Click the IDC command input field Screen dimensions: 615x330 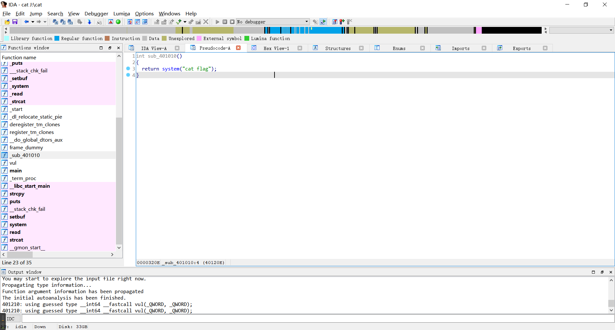coord(317,319)
